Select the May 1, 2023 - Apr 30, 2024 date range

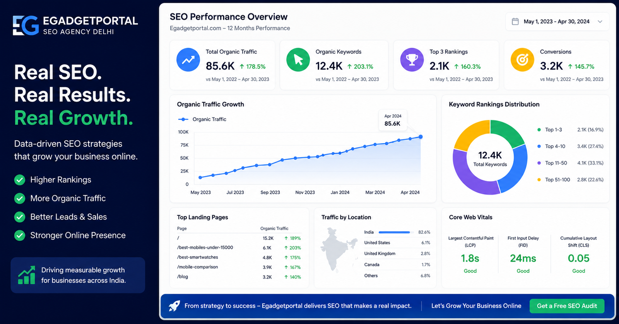(557, 22)
